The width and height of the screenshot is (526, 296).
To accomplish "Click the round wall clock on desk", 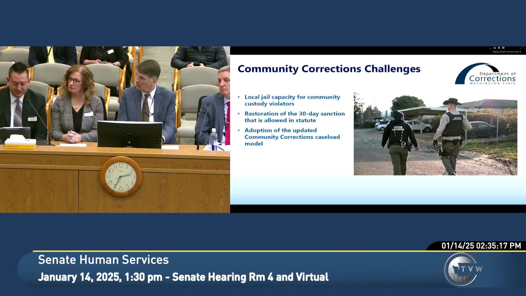I will 121,176.
